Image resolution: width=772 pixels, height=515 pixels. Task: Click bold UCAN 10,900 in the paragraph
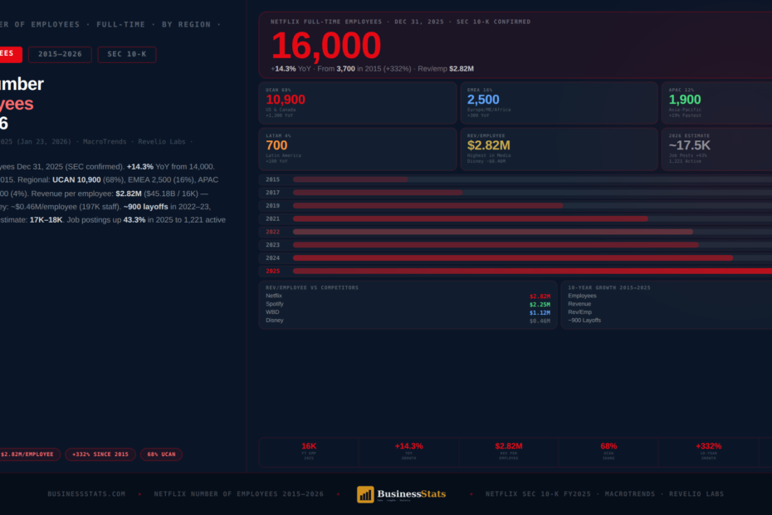tap(76, 180)
